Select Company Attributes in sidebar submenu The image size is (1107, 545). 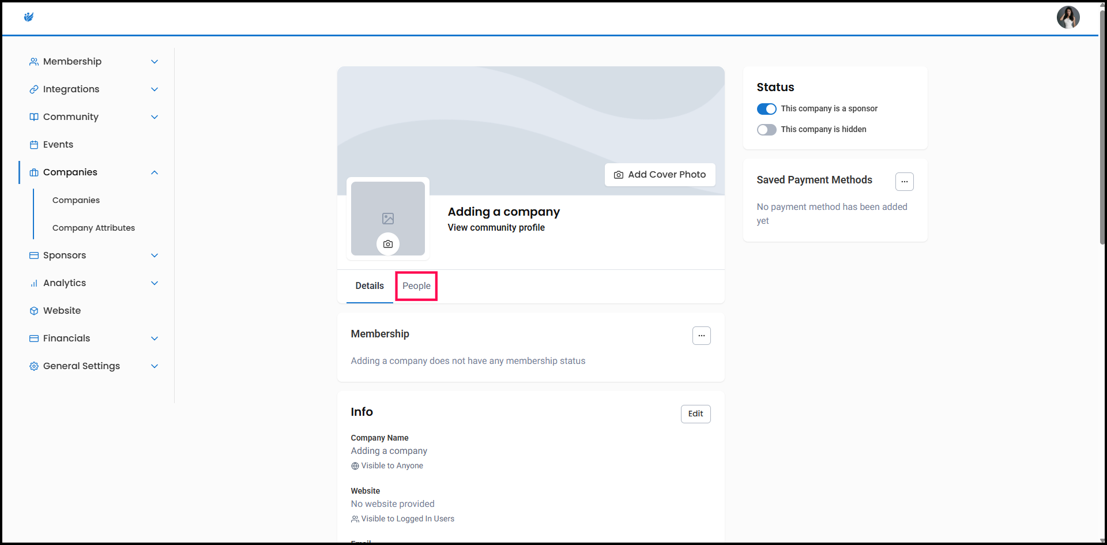(x=93, y=228)
